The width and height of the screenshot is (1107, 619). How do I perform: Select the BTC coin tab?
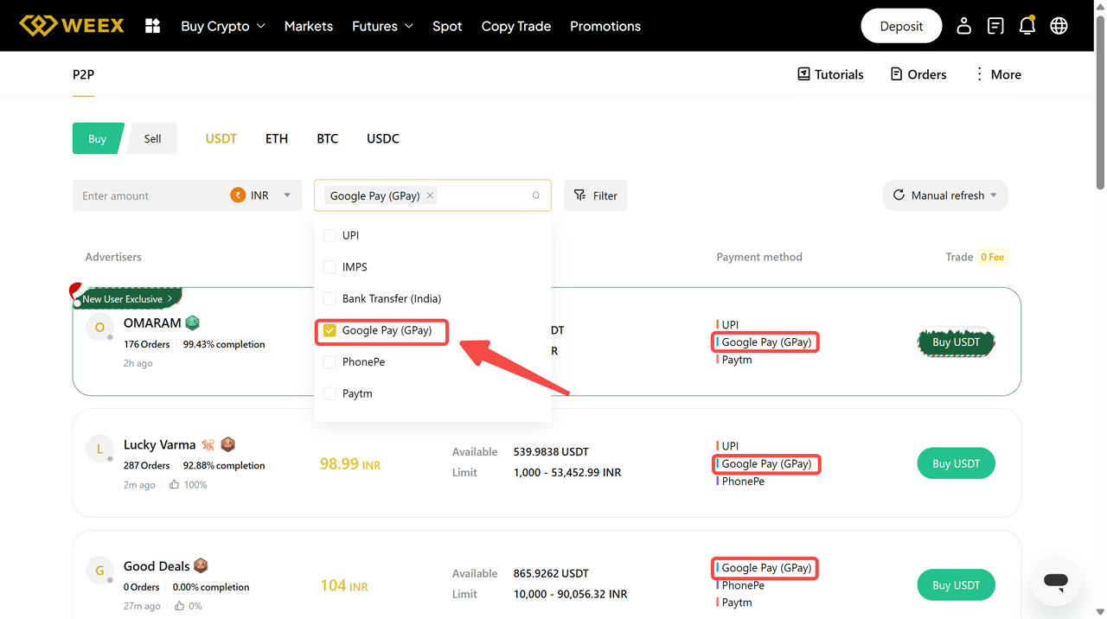pyautogui.click(x=327, y=138)
